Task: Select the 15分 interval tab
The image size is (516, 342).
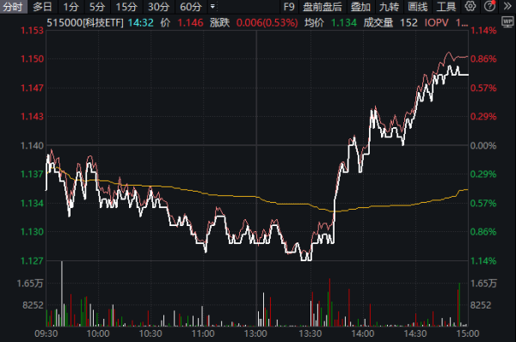Action: pos(126,7)
